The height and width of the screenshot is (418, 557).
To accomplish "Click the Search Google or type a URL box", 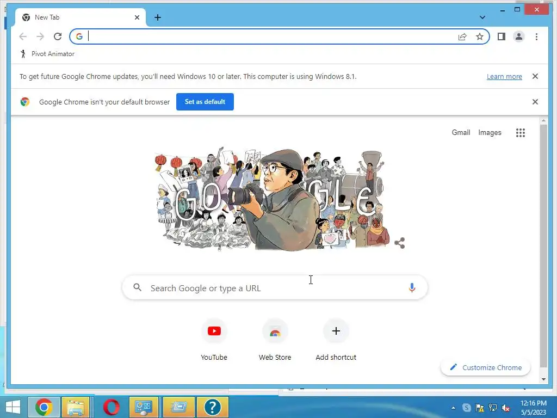I will 275,287.
